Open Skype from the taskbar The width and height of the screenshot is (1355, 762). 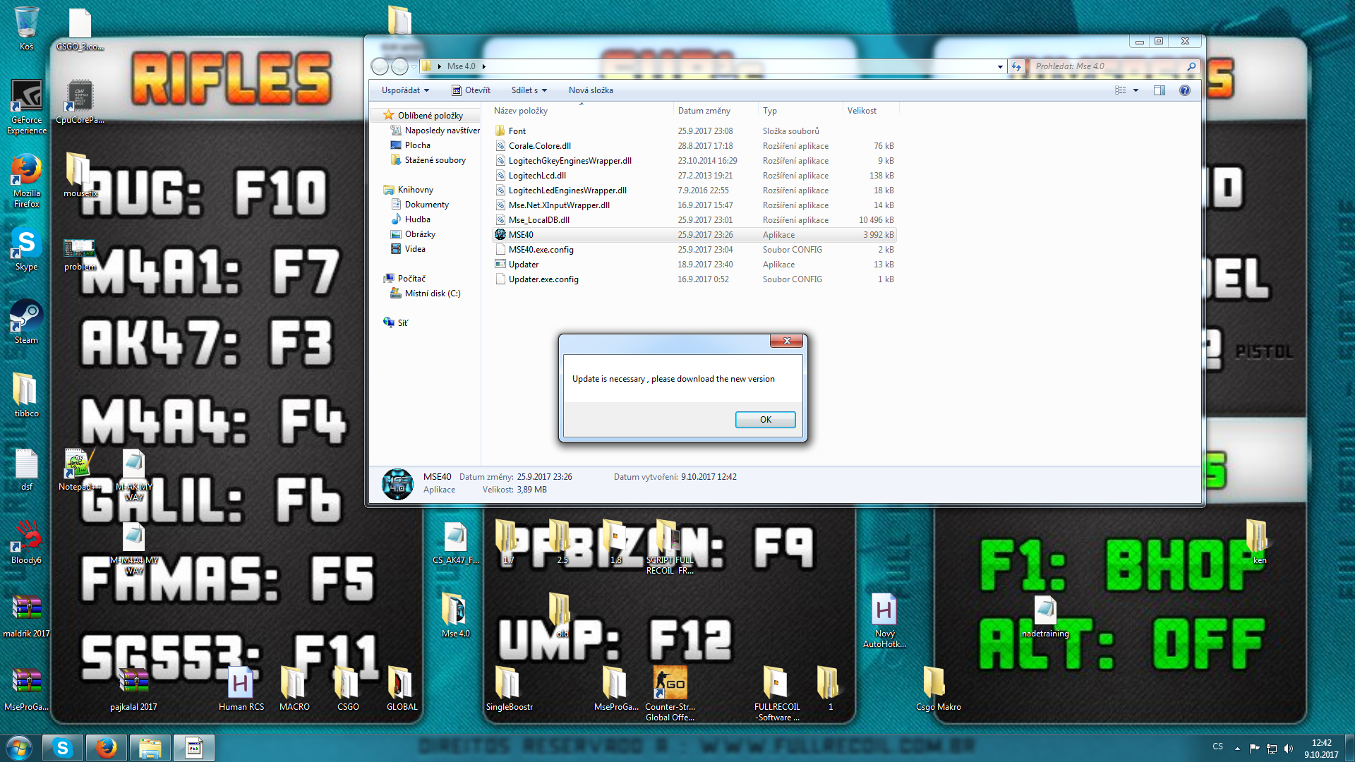click(x=62, y=748)
